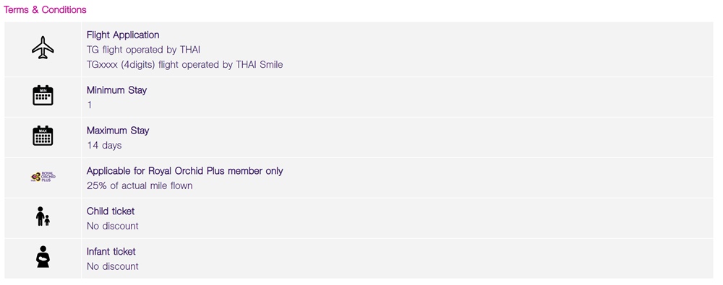Select the Terms & Conditions heading
Viewport: 723px width, 285px height.
[45, 9]
